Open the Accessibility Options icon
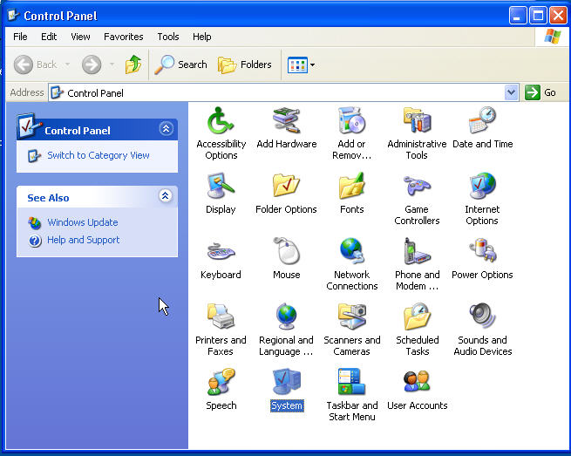Image resolution: width=571 pixels, height=456 pixels. [221, 120]
